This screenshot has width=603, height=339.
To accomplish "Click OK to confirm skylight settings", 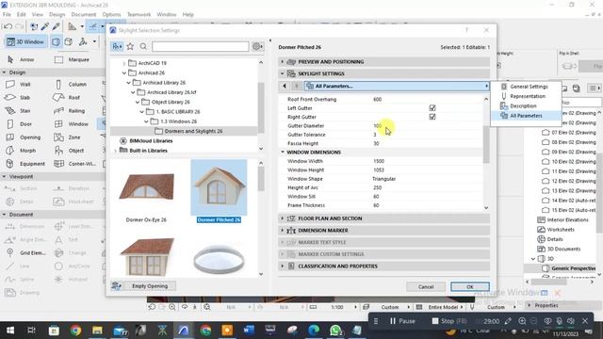I will point(470,286).
